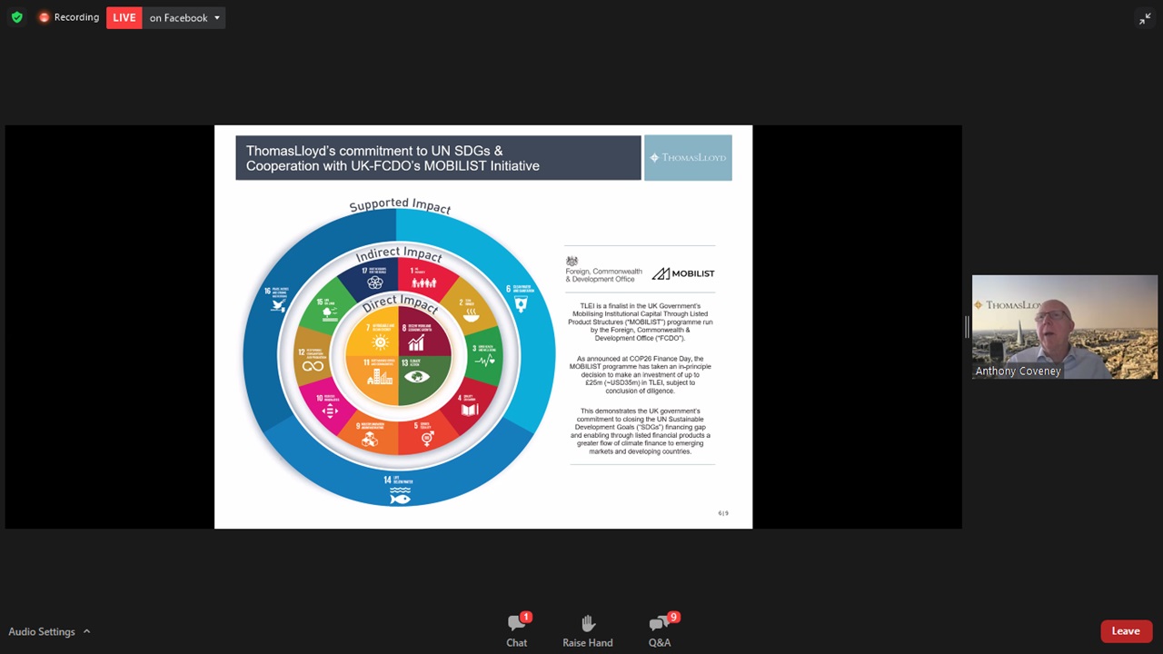Click the red LIVE badge

124,17
